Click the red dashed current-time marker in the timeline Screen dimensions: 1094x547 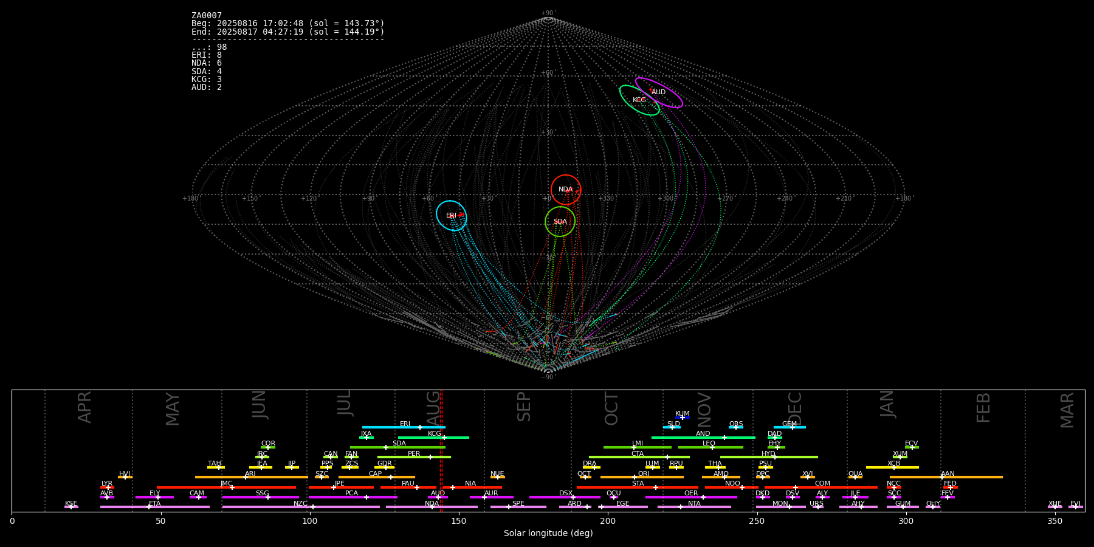click(x=441, y=450)
